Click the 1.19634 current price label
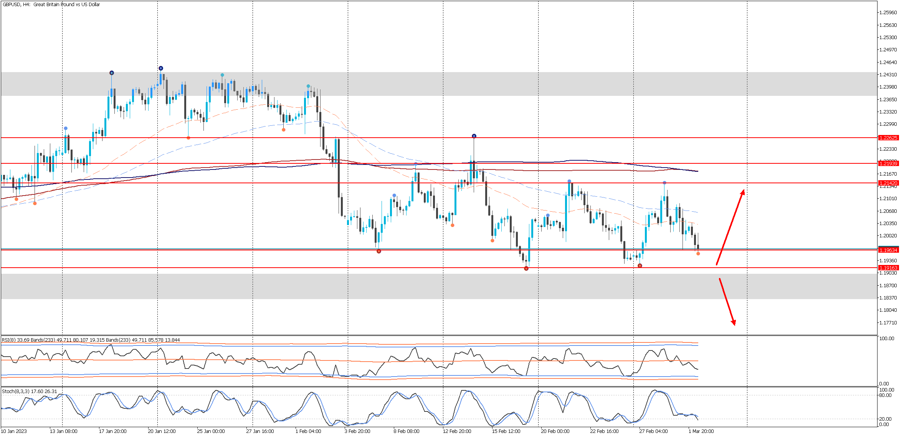 (888, 250)
